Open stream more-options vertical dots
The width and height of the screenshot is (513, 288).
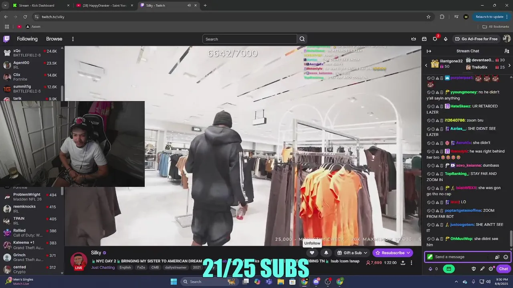click(x=411, y=263)
